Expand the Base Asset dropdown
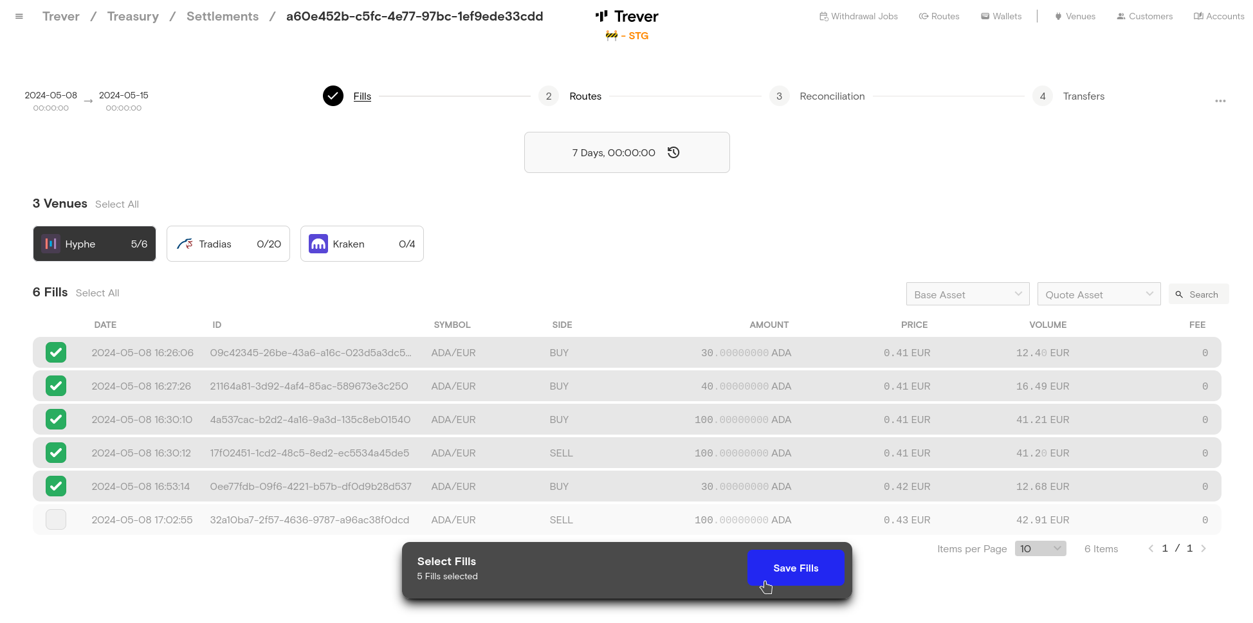The height and width of the screenshot is (623, 1253). (x=967, y=294)
